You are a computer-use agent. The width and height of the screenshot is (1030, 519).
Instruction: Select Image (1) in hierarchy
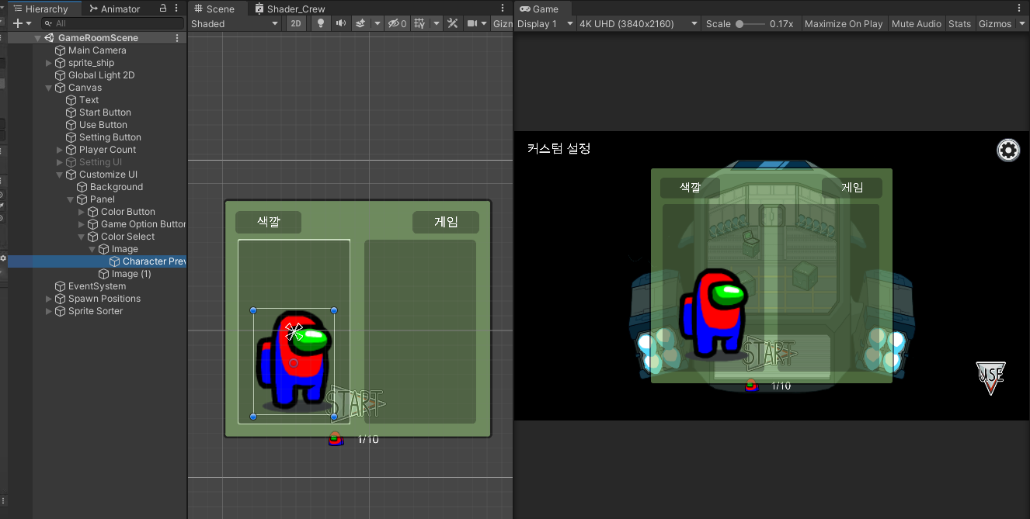(130, 274)
